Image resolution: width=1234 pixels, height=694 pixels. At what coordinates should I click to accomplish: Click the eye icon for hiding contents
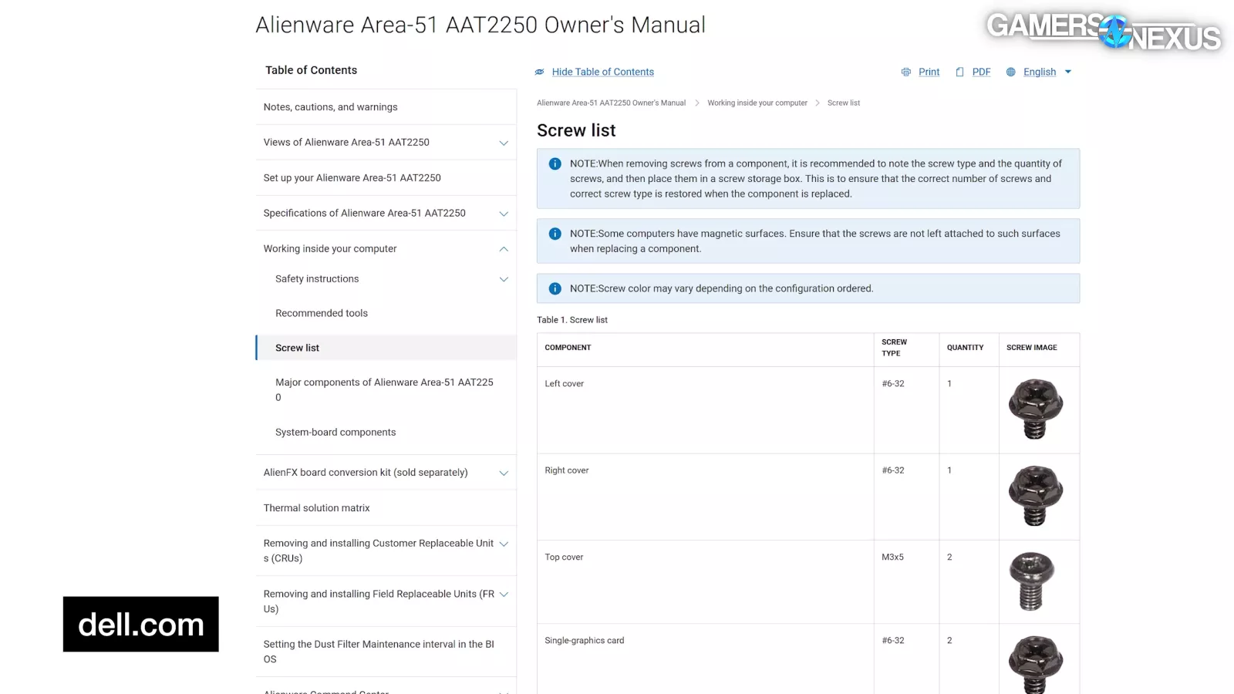pos(540,72)
